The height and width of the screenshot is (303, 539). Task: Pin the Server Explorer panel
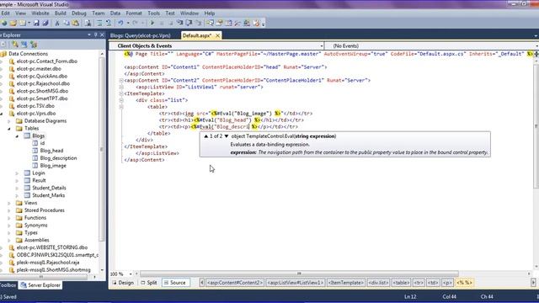tap(95, 35)
